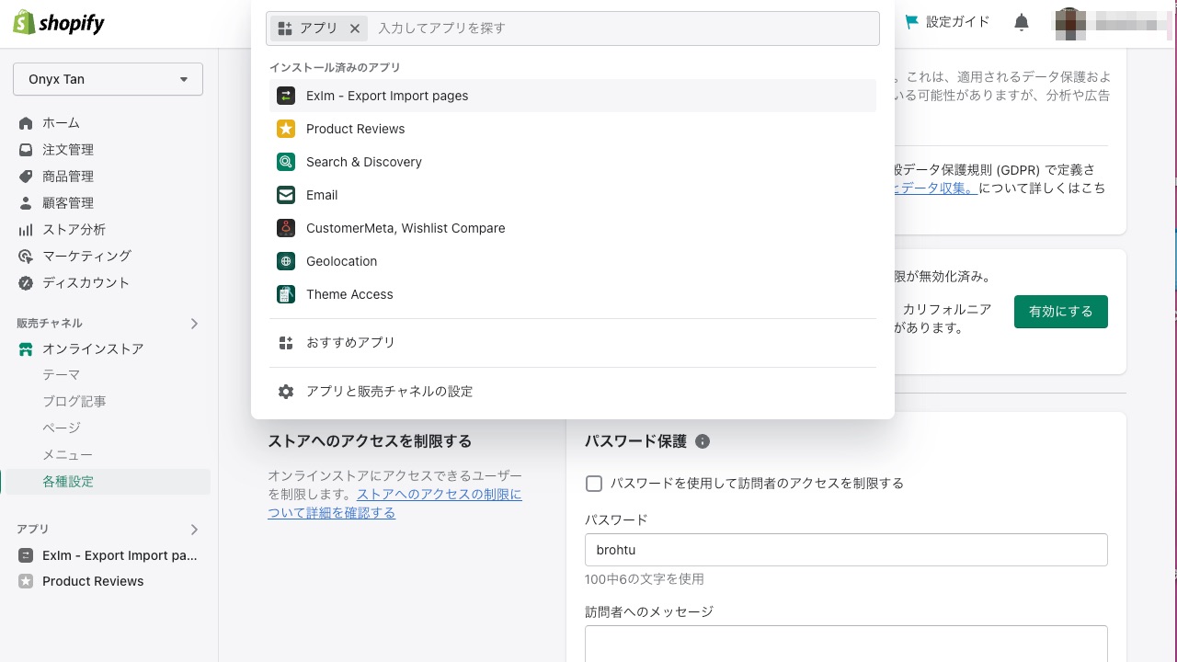Click the Geolocation globe icon
The image size is (1177, 662).
286,261
